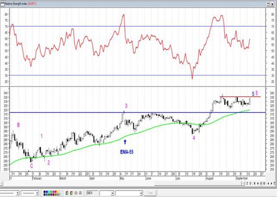Click the plus crosshair icon below the chart
The height and width of the screenshot is (197, 277).
pyautogui.click(x=258, y=184)
